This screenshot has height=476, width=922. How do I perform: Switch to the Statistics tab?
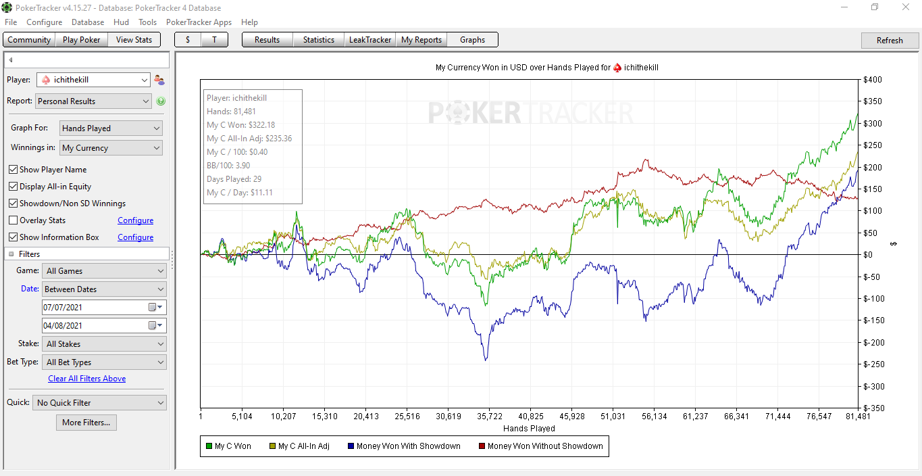[x=319, y=40]
